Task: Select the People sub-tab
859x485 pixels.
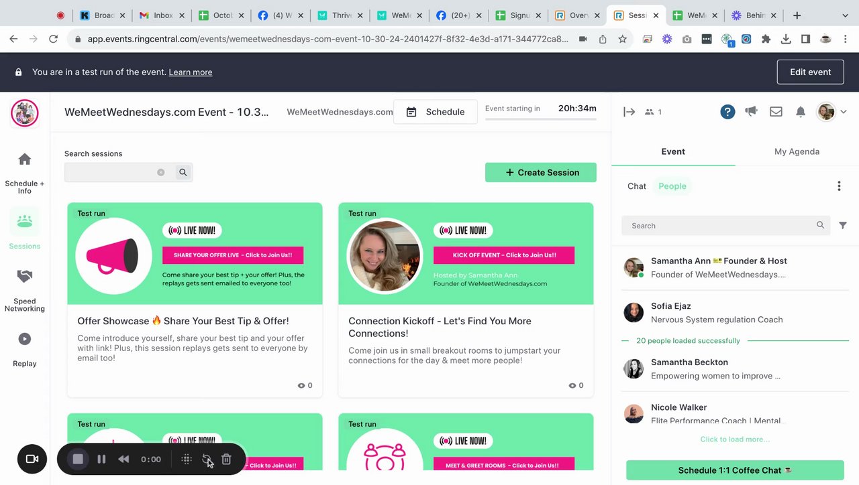Action: tap(672, 186)
